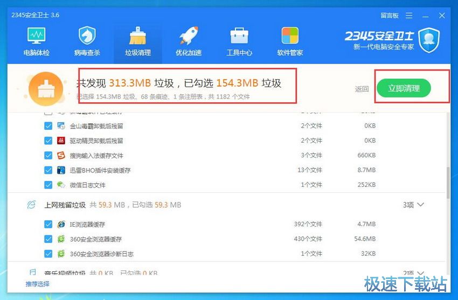This screenshot has height=300, width=458.
Task: Click the 返回 link
Action: 362,89
